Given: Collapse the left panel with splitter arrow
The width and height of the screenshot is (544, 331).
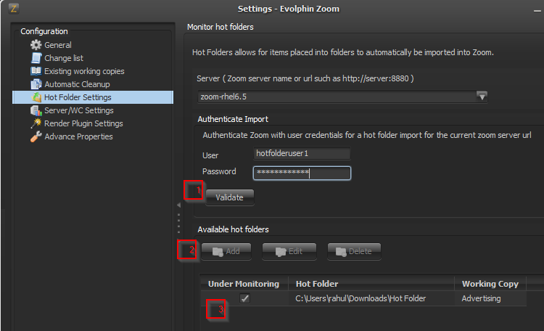Looking at the screenshot, I should tap(178, 205).
